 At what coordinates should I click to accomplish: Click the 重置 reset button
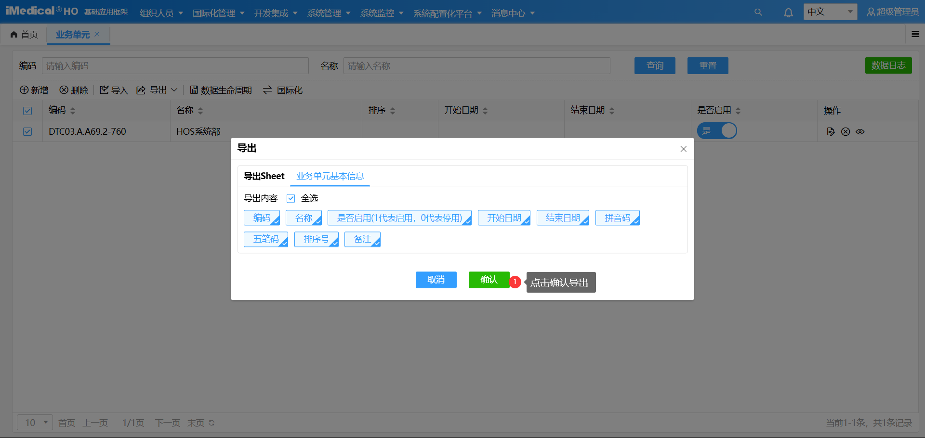pyautogui.click(x=708, y=65)
